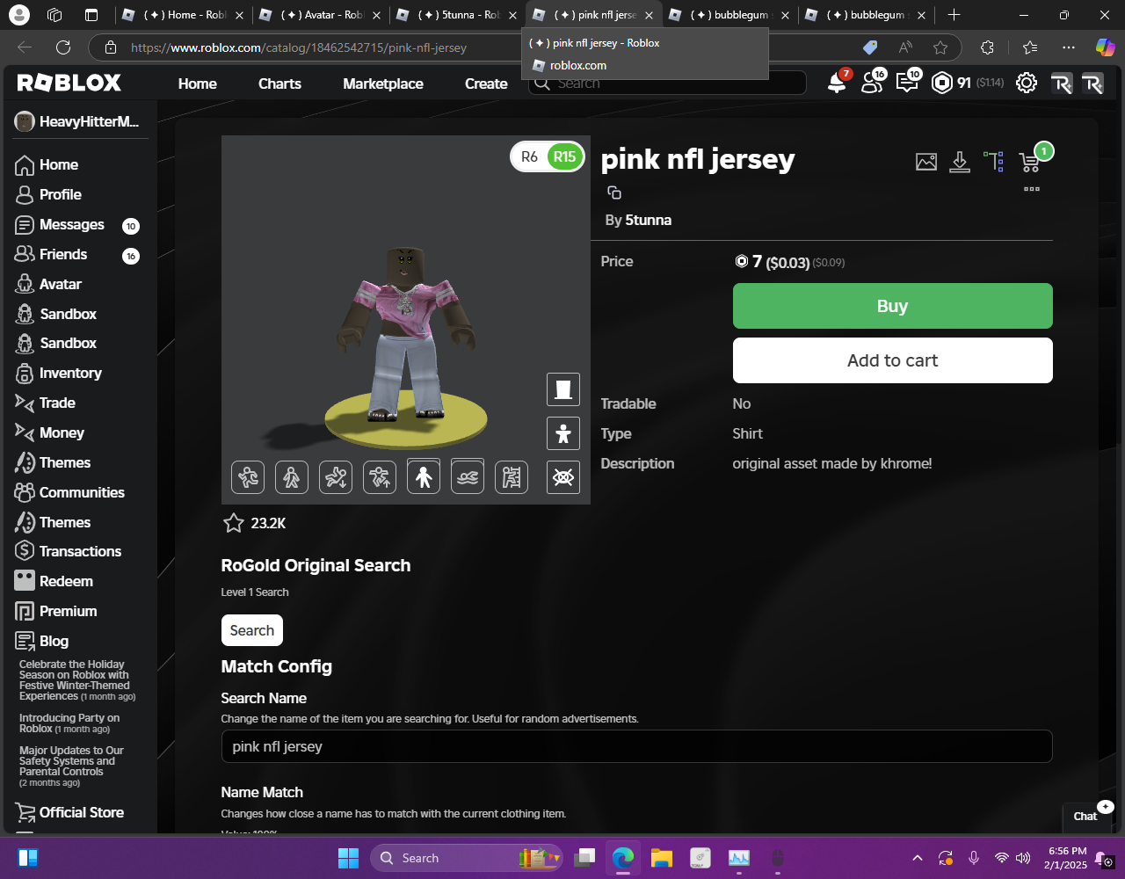Play the climb animation on avatar preview
Viewport: 1125px width, 879px height.
512,477
